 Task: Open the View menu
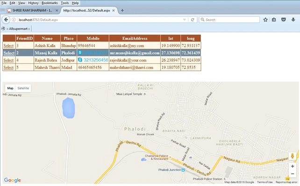(x=21, y=3)
